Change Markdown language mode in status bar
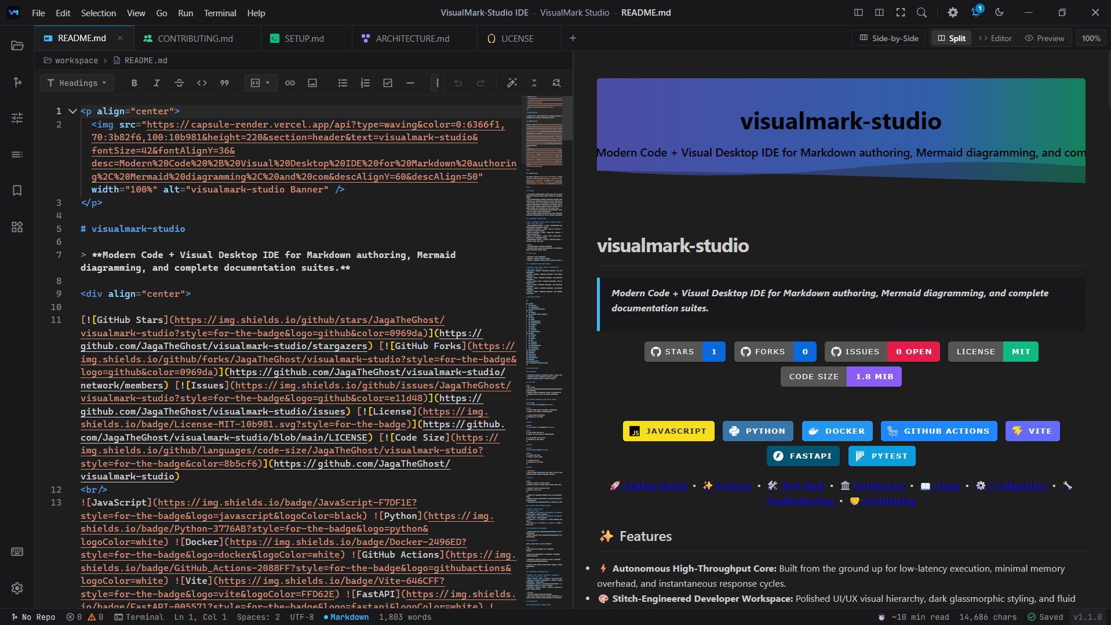The width and height of the screenshot is (1111, 625). pos(346,617)
